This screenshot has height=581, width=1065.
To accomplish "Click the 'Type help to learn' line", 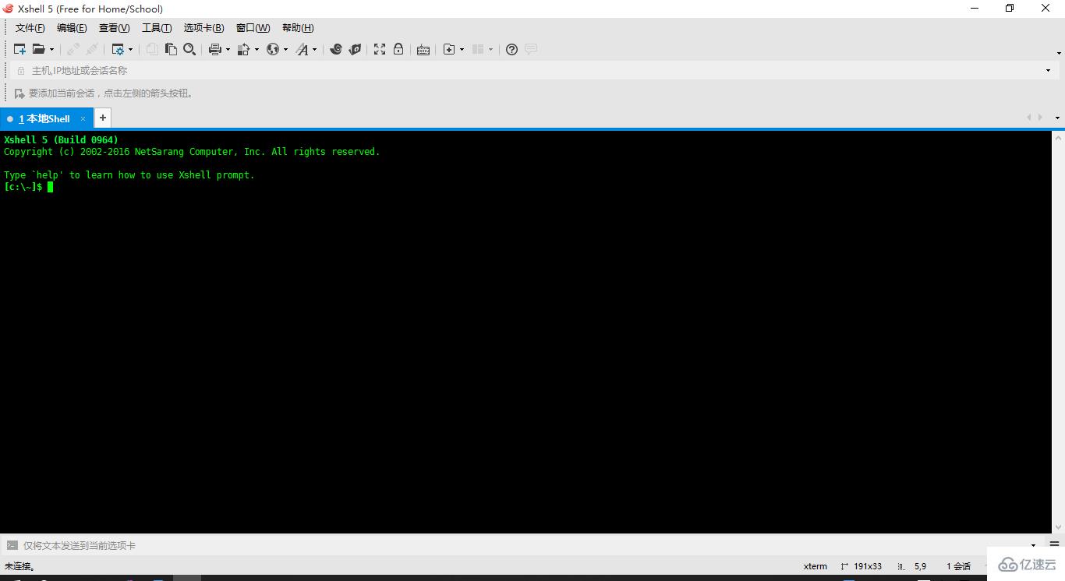I will (129, 175).
